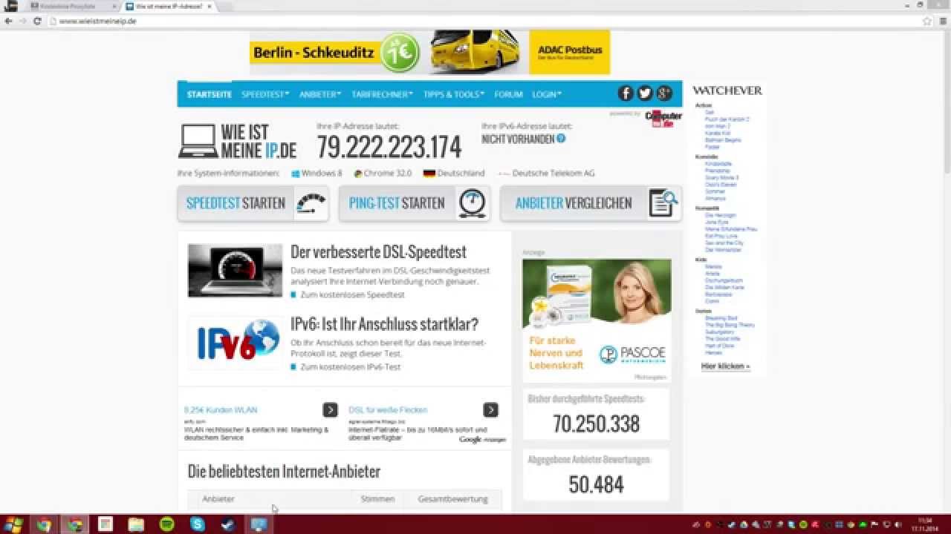This screenshot has width=951, height=534.
Task: Click the ANBIETER VERGLEICHEN button
Action: pos(591,203)
